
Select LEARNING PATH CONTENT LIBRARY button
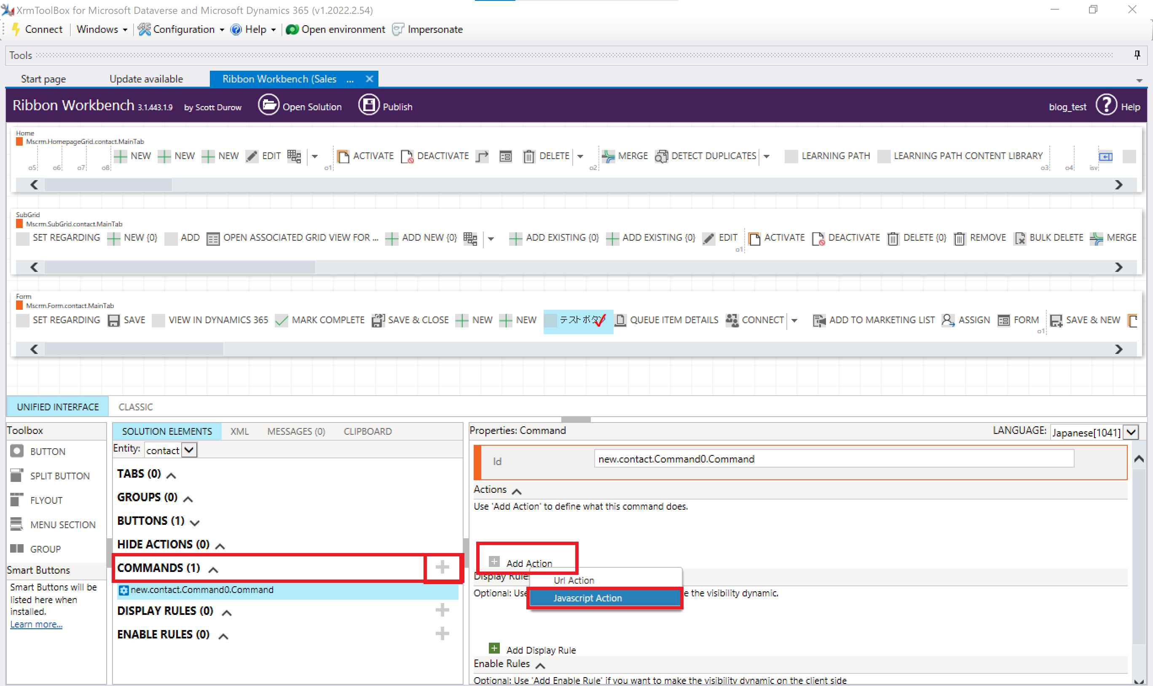point(960,156)
